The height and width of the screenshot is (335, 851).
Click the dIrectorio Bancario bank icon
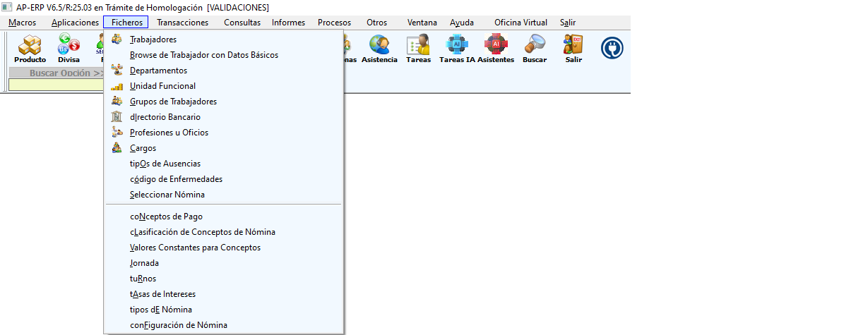point(117,116)
